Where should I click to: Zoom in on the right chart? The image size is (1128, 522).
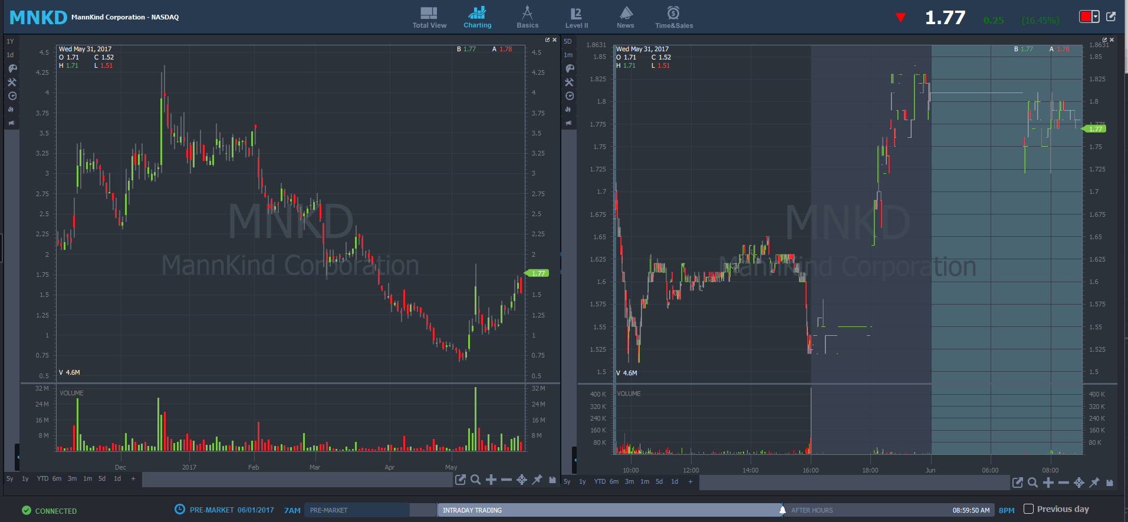click(x=1048, y=483)
